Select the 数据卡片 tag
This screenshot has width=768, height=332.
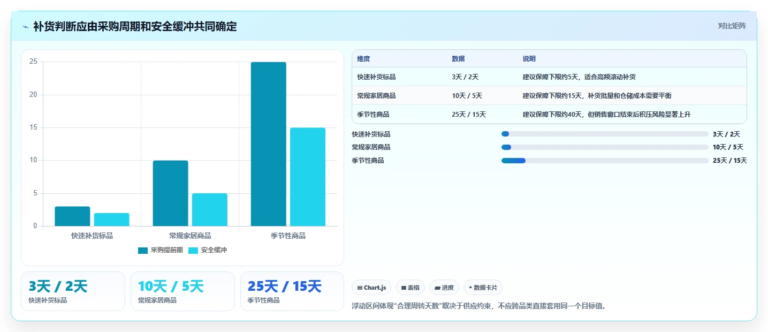point(483,288)
